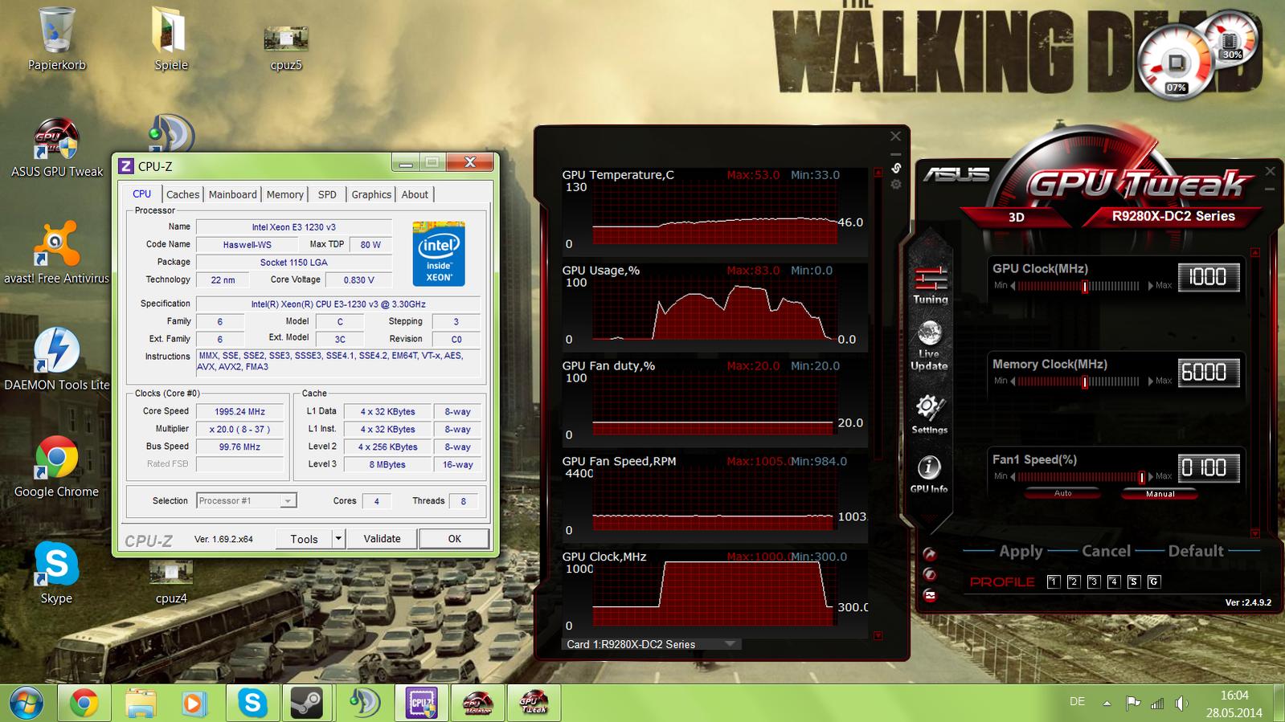Select profile 4 in GPU Tweak
The height and width of the screenshot is (722, 1285).
tap(1114, 581)
